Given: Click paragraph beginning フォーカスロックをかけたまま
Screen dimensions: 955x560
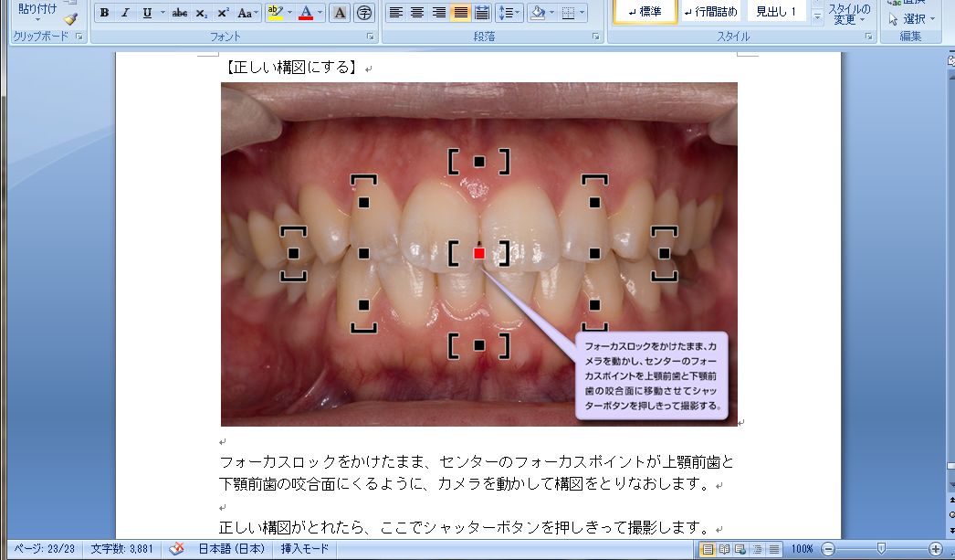Looking at the screenshot, I should pos(477,473).
